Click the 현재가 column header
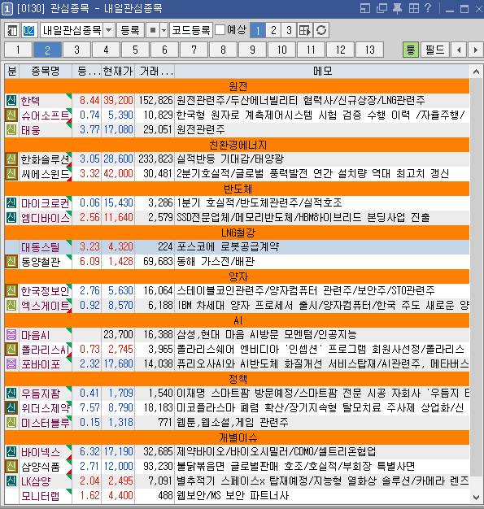The height and width of the screenshot is (509, 484). [118, 71]
